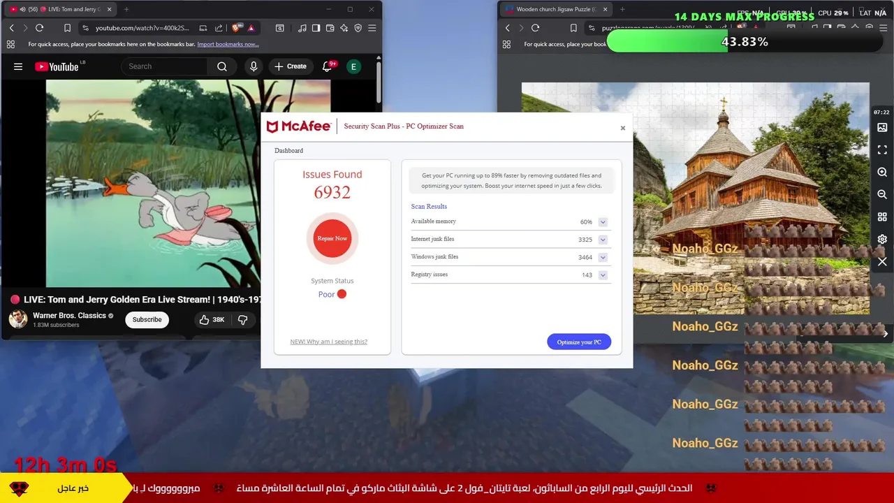The height and width of the screenshot is (503, 894).
Task: Switch to Wooden church Jigsaw Puzzle tab
Action: 555,9
